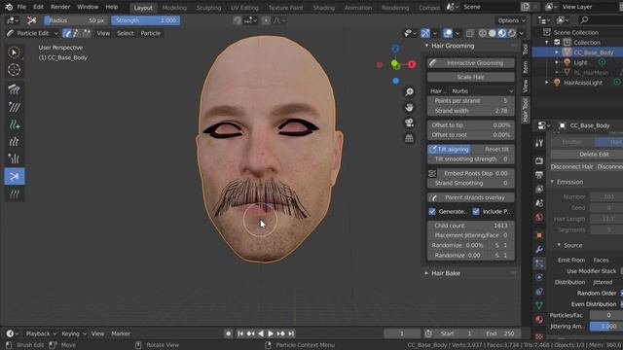Select Point particle select mode icon
Viewport: 623px width, 350px height.
tap(77, 33)
